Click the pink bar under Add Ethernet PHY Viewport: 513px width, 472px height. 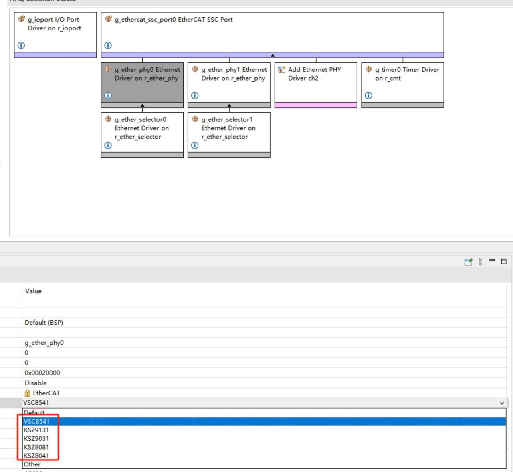316,105
